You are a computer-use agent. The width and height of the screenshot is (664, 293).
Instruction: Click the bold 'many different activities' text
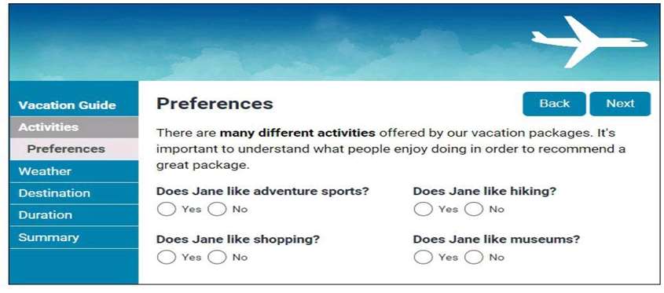tap(297, 133)
